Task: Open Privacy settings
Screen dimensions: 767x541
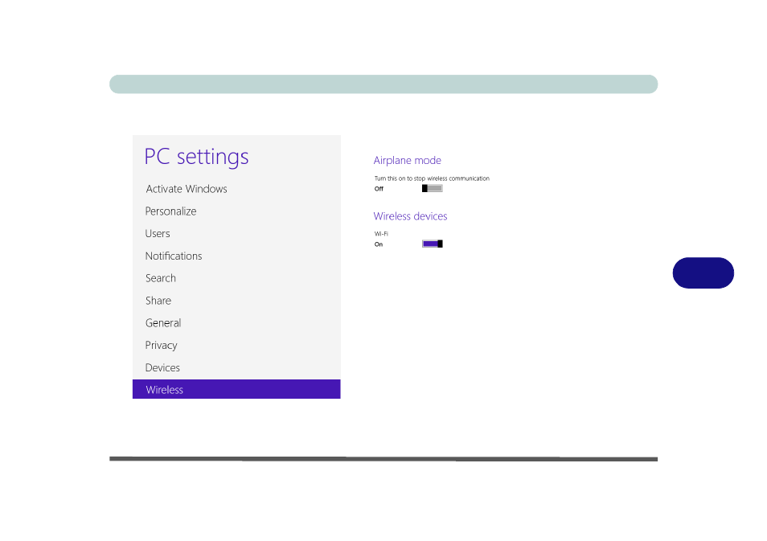Action: 161,346
